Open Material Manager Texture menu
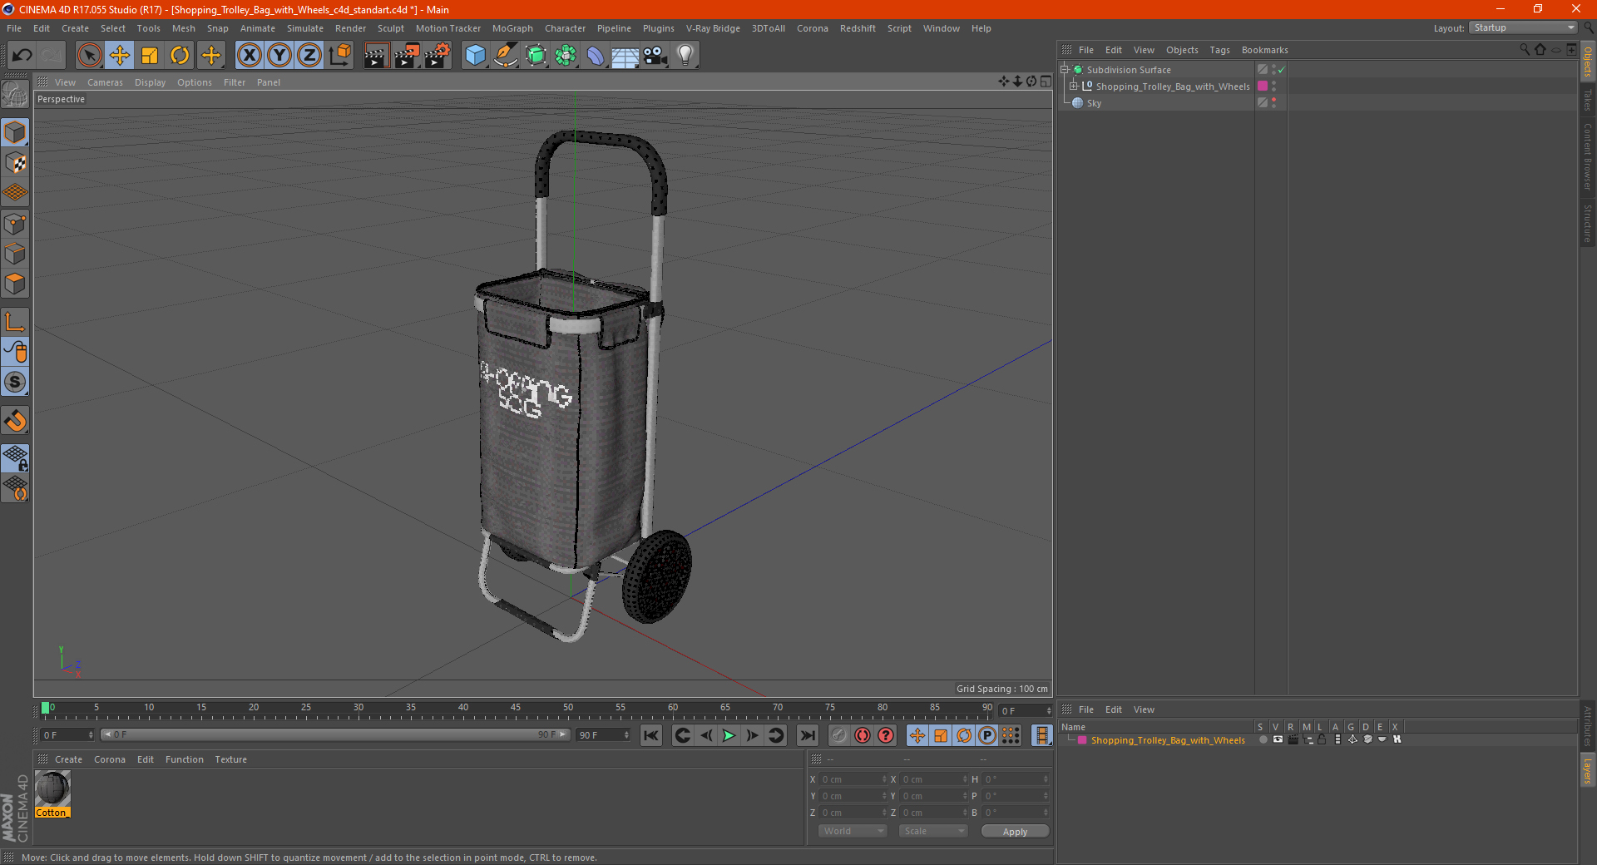Screen dimensions: 1597x865 230,759
